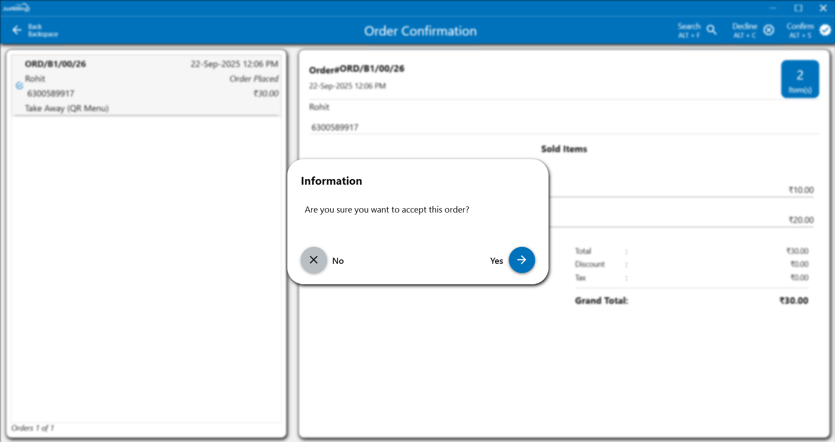Screen dimensions: 835x442
Task: Click the blue Yes arrow button
Action: pos(522,260)
